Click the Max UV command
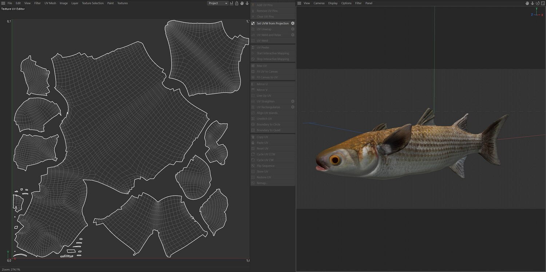 (273, 66)
